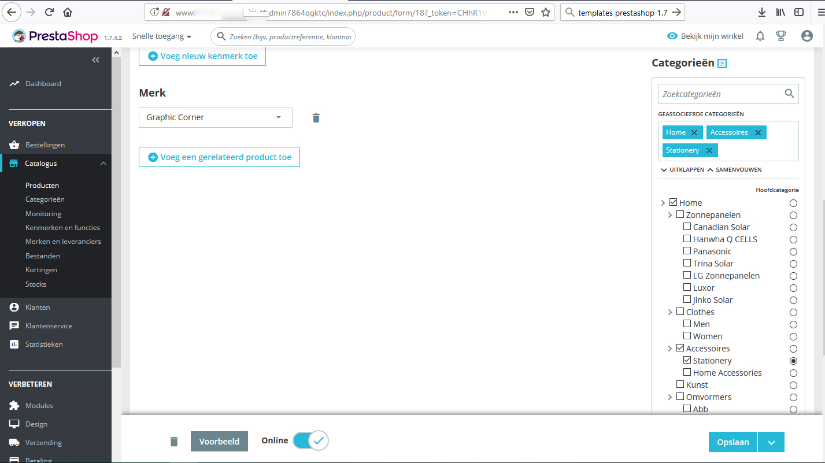Click Uitklappen to expand all categories
This screenshot has width=825, height=463.
pos(682,170)
